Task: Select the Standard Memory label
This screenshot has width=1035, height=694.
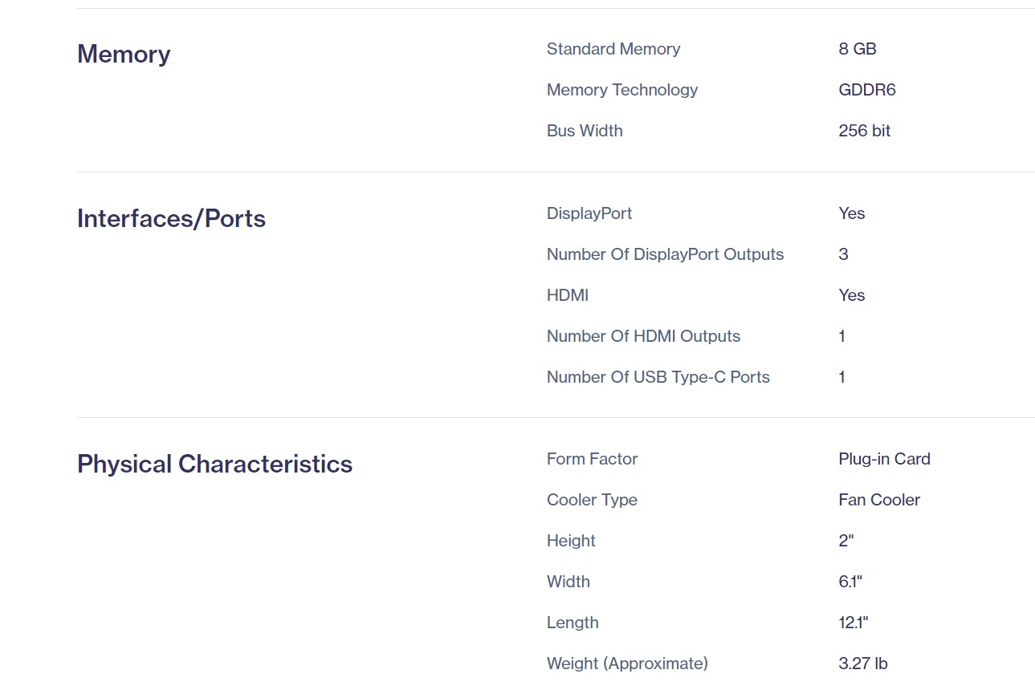Action: [x=613, y=49]
